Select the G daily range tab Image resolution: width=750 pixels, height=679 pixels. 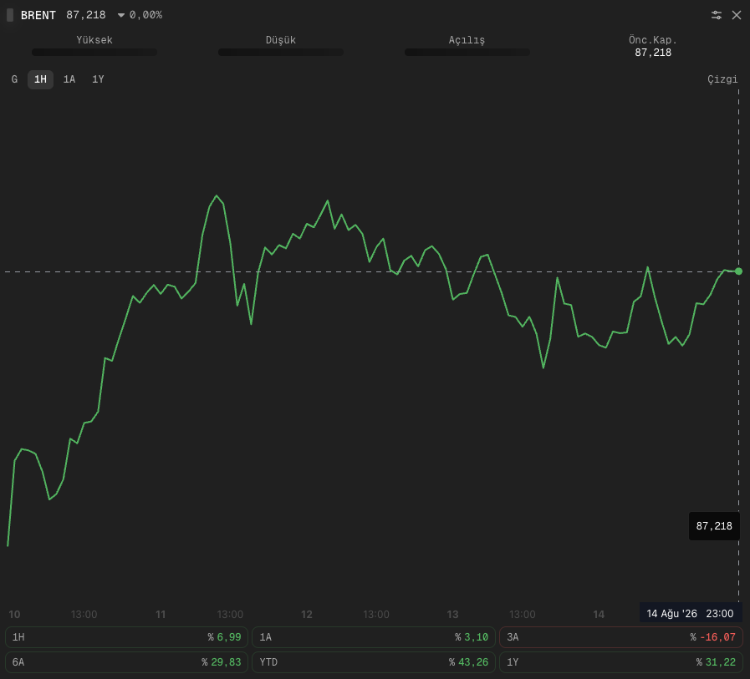click(14, 79)
